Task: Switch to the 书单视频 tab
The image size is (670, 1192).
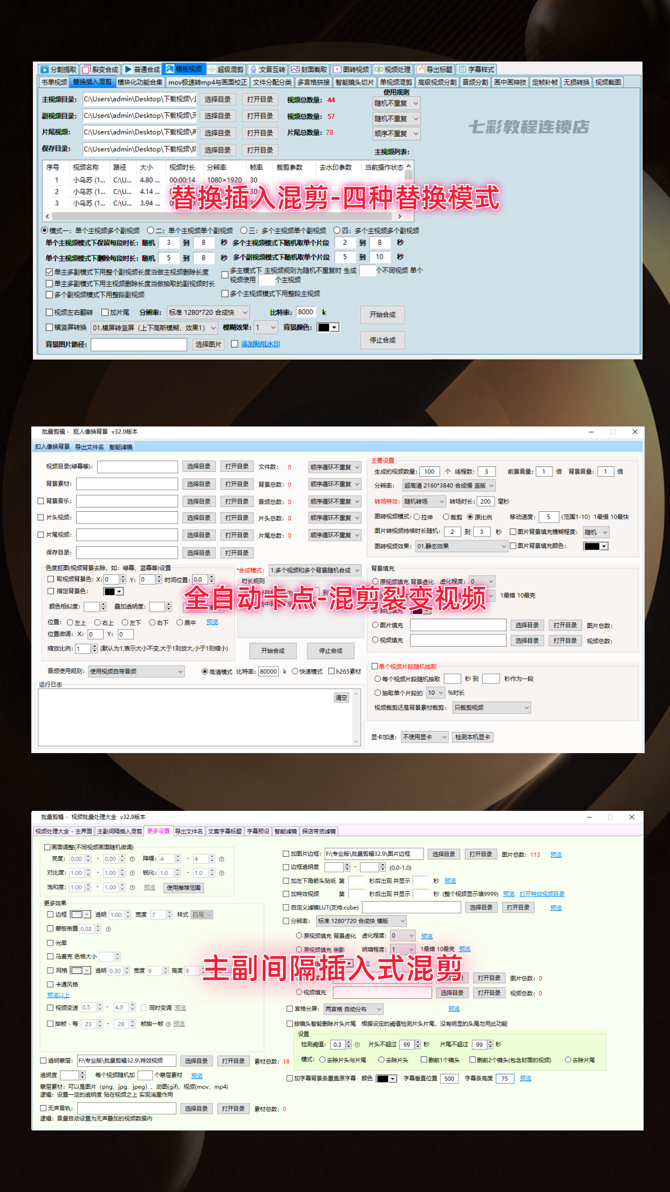Action: 54,82
